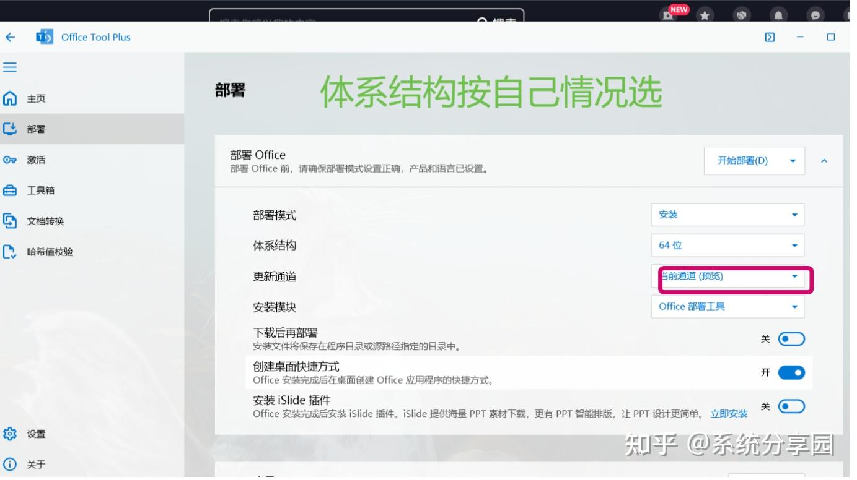857x480 pixels.
Task: Click the chat bubble icon in the background browser
Action: [816, 15]
